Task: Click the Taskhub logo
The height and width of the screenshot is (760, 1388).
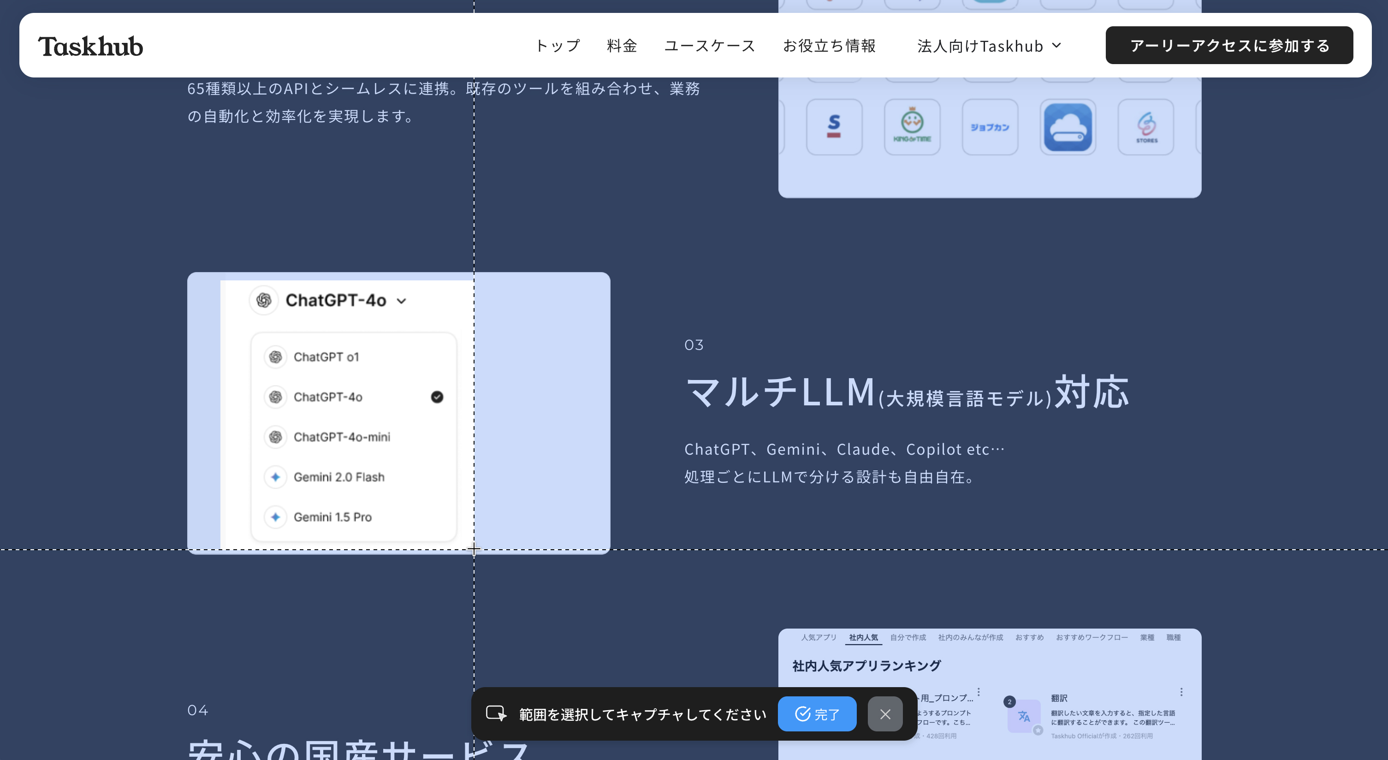Action: tap(90, 46)
